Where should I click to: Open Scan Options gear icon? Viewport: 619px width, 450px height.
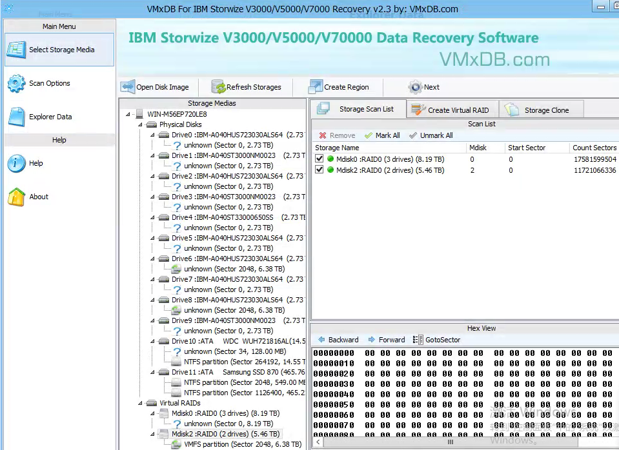17,83
